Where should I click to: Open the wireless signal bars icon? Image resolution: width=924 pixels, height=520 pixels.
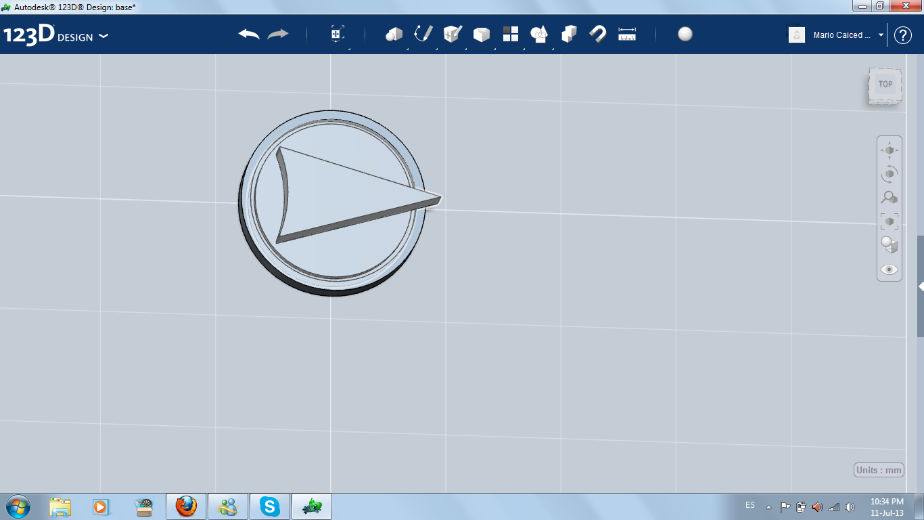coord(834,506)
